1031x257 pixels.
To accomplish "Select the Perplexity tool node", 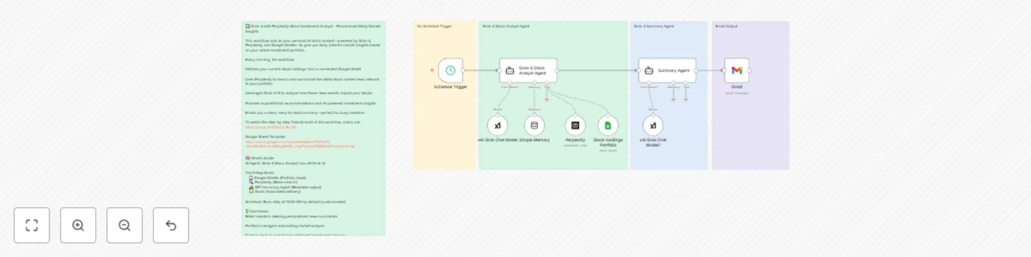I will (575, 126).
